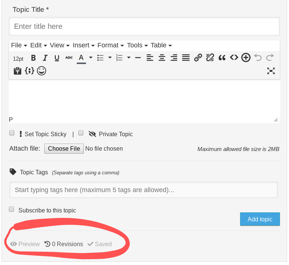Apply italic formatting
Image resolution: width=289 pixels, height=265 pixels.
pyautogui.click(x=45, y=58)
